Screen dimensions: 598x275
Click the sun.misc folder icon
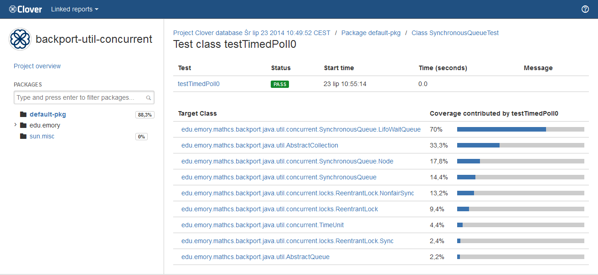coord(23,136)
